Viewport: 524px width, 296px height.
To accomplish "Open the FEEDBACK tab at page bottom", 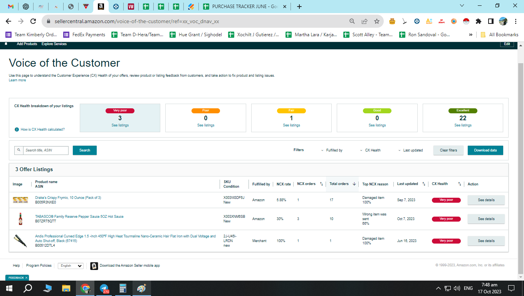I will (x=17, y=277).
